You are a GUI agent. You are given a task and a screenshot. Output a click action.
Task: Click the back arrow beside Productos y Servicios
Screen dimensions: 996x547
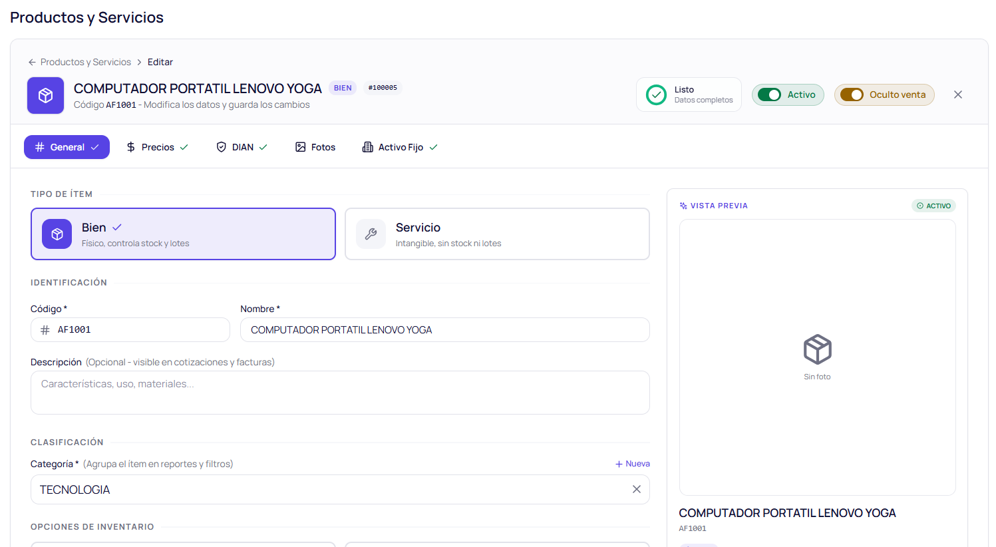[32, 62]
